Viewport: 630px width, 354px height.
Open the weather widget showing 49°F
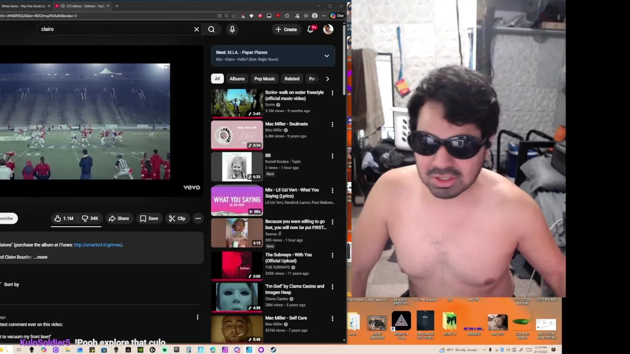coord(458,350)
